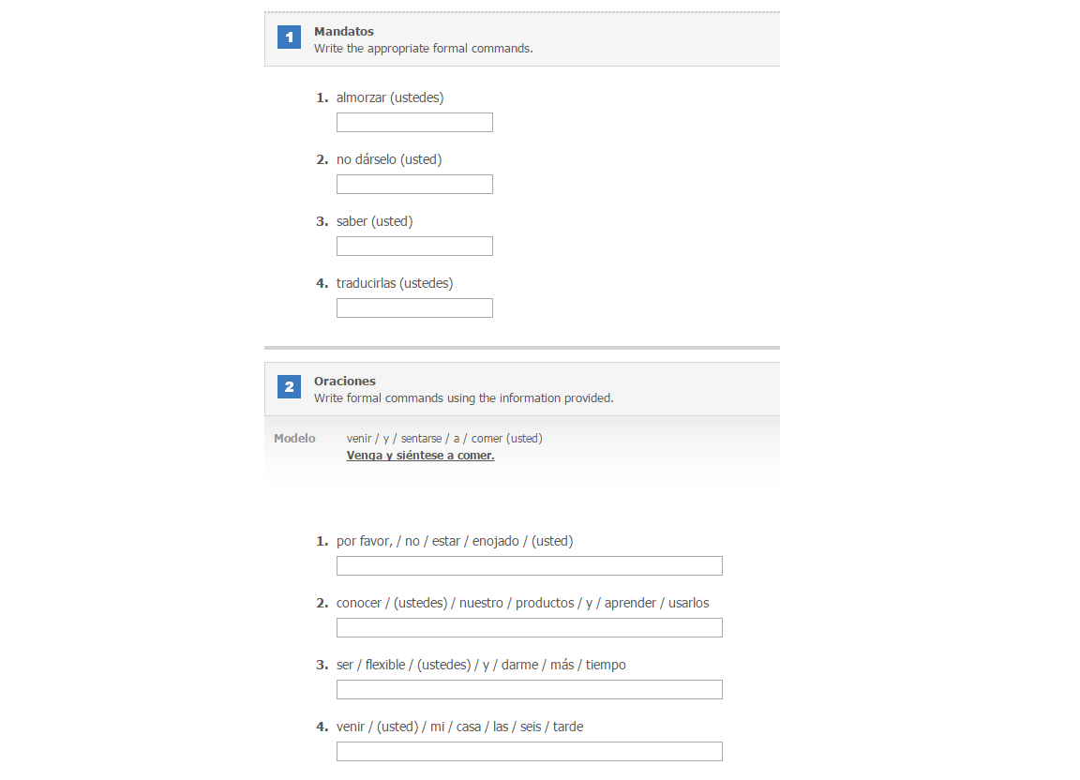Select the answer box for almorzar (ustedes)
The height and width of the screenshot is (780, 1080).
pyautogui.click(x=414, y=123)
